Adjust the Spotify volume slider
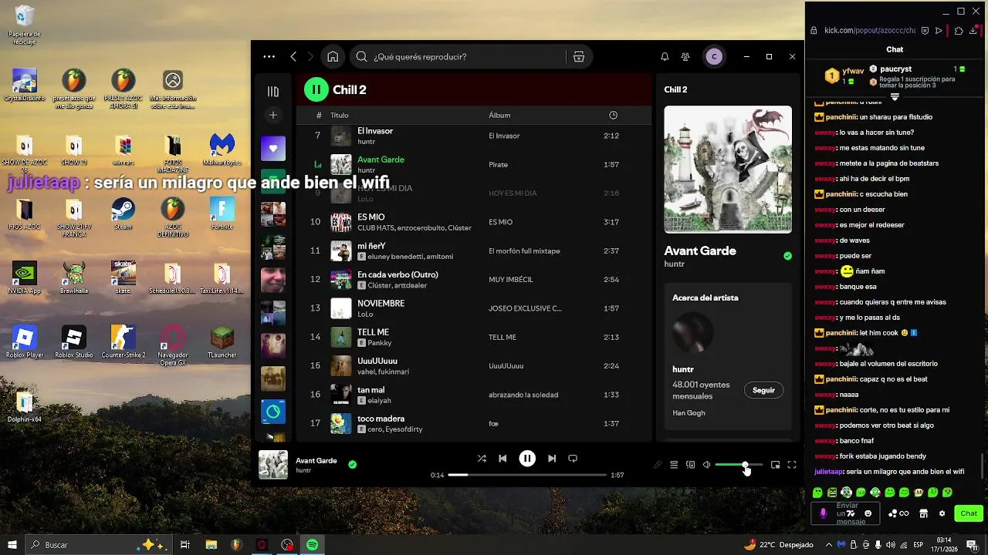Viewport: 988px width, 555px height. [739, 465]
